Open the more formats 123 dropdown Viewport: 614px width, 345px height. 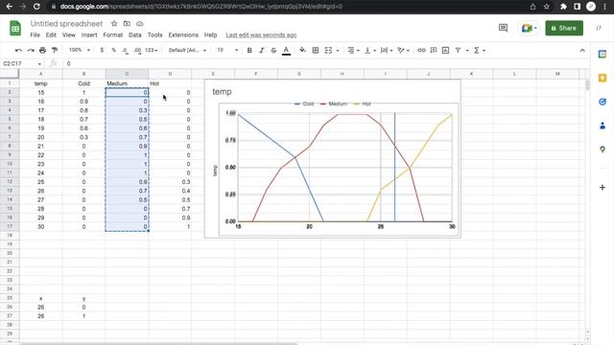tap(152, 50)
